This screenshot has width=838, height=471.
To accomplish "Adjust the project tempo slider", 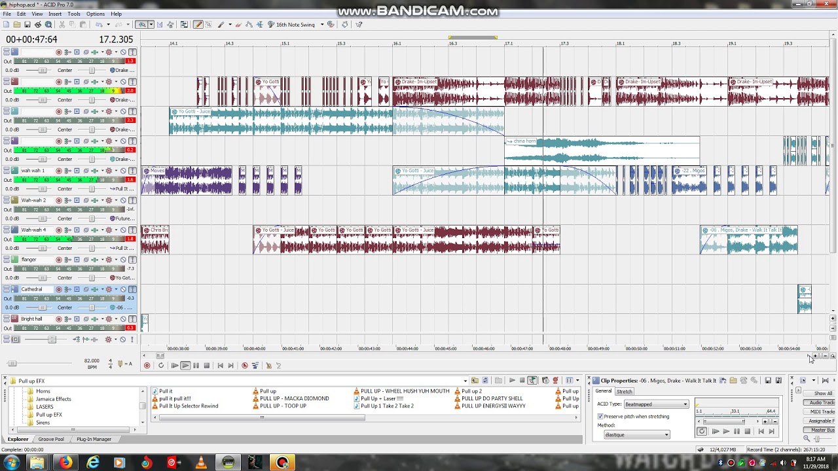I will click(x=12, y=363).
